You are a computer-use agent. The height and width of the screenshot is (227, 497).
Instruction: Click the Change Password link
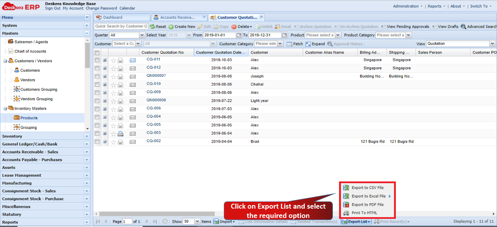(x=101, y=8)
